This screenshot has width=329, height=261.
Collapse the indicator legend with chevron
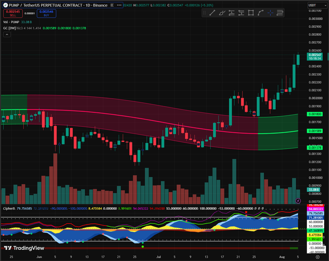coord(7,34)
